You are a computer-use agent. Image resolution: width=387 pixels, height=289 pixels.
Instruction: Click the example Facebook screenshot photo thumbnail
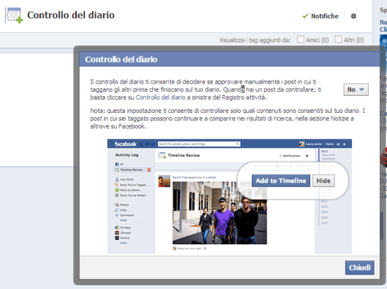click(x=220, y=213)
